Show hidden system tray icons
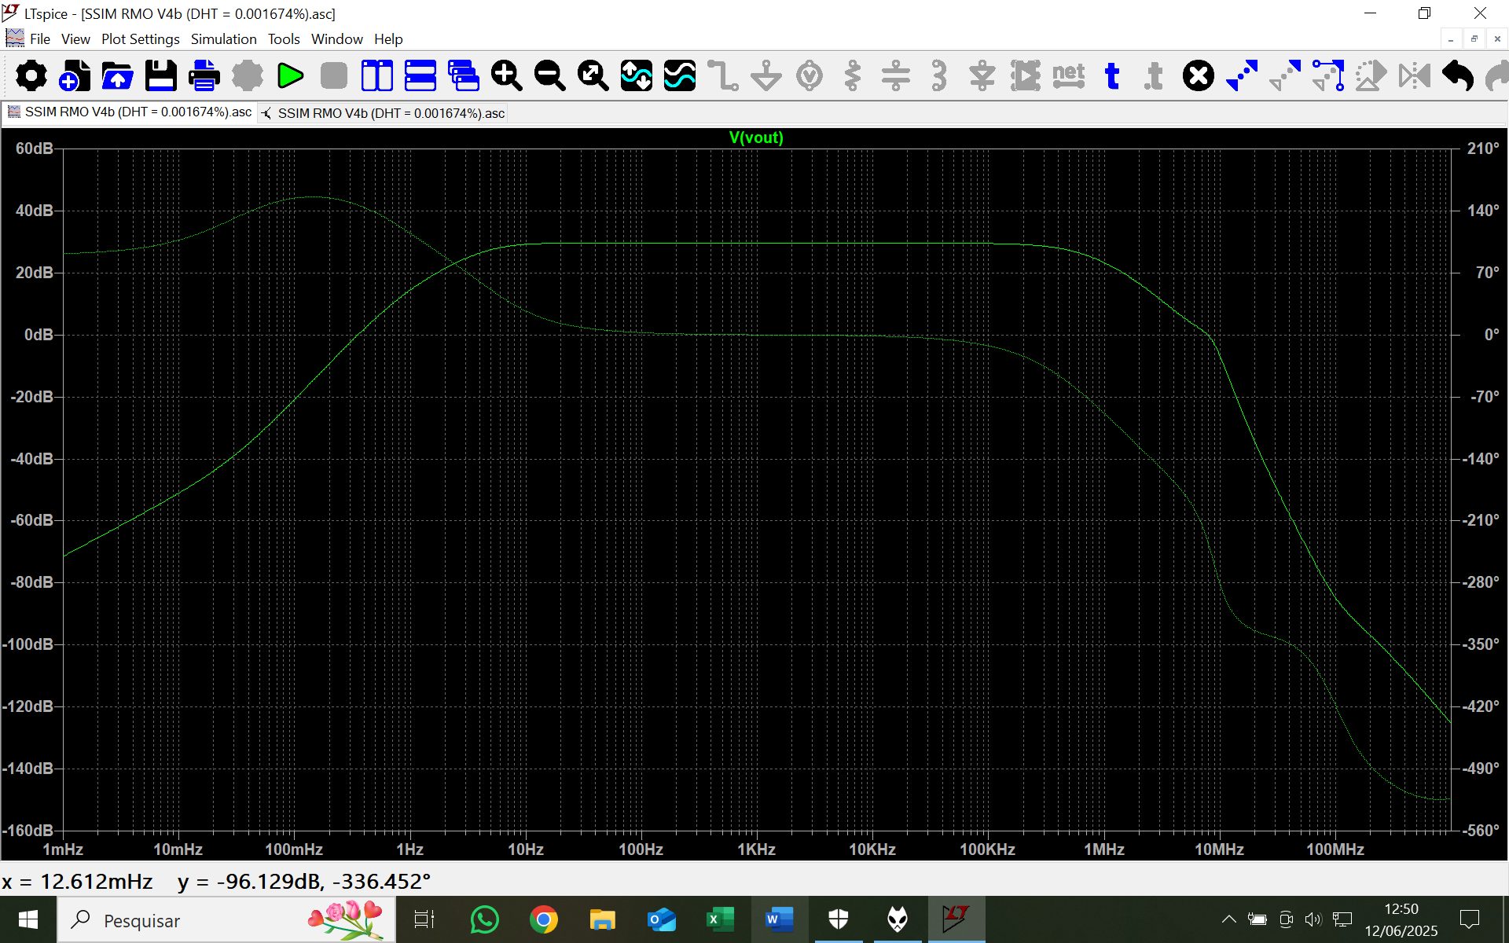This screenshot has width=1509, height=943. (x=1229, y=919)
